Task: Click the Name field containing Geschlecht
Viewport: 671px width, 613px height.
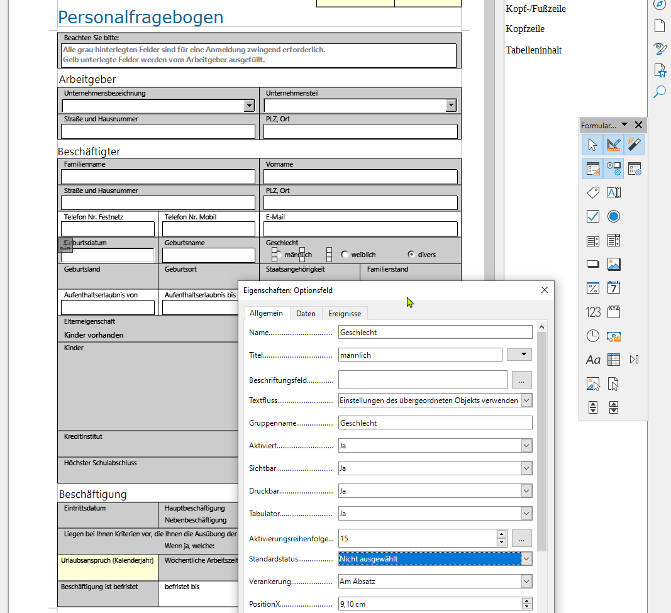Action: pos(435,333)
